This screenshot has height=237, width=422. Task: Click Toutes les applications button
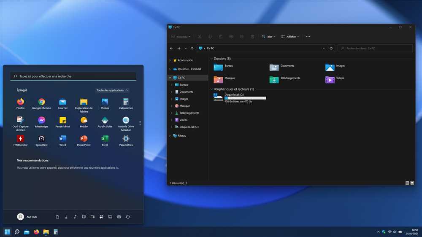(x=112, y=90)
